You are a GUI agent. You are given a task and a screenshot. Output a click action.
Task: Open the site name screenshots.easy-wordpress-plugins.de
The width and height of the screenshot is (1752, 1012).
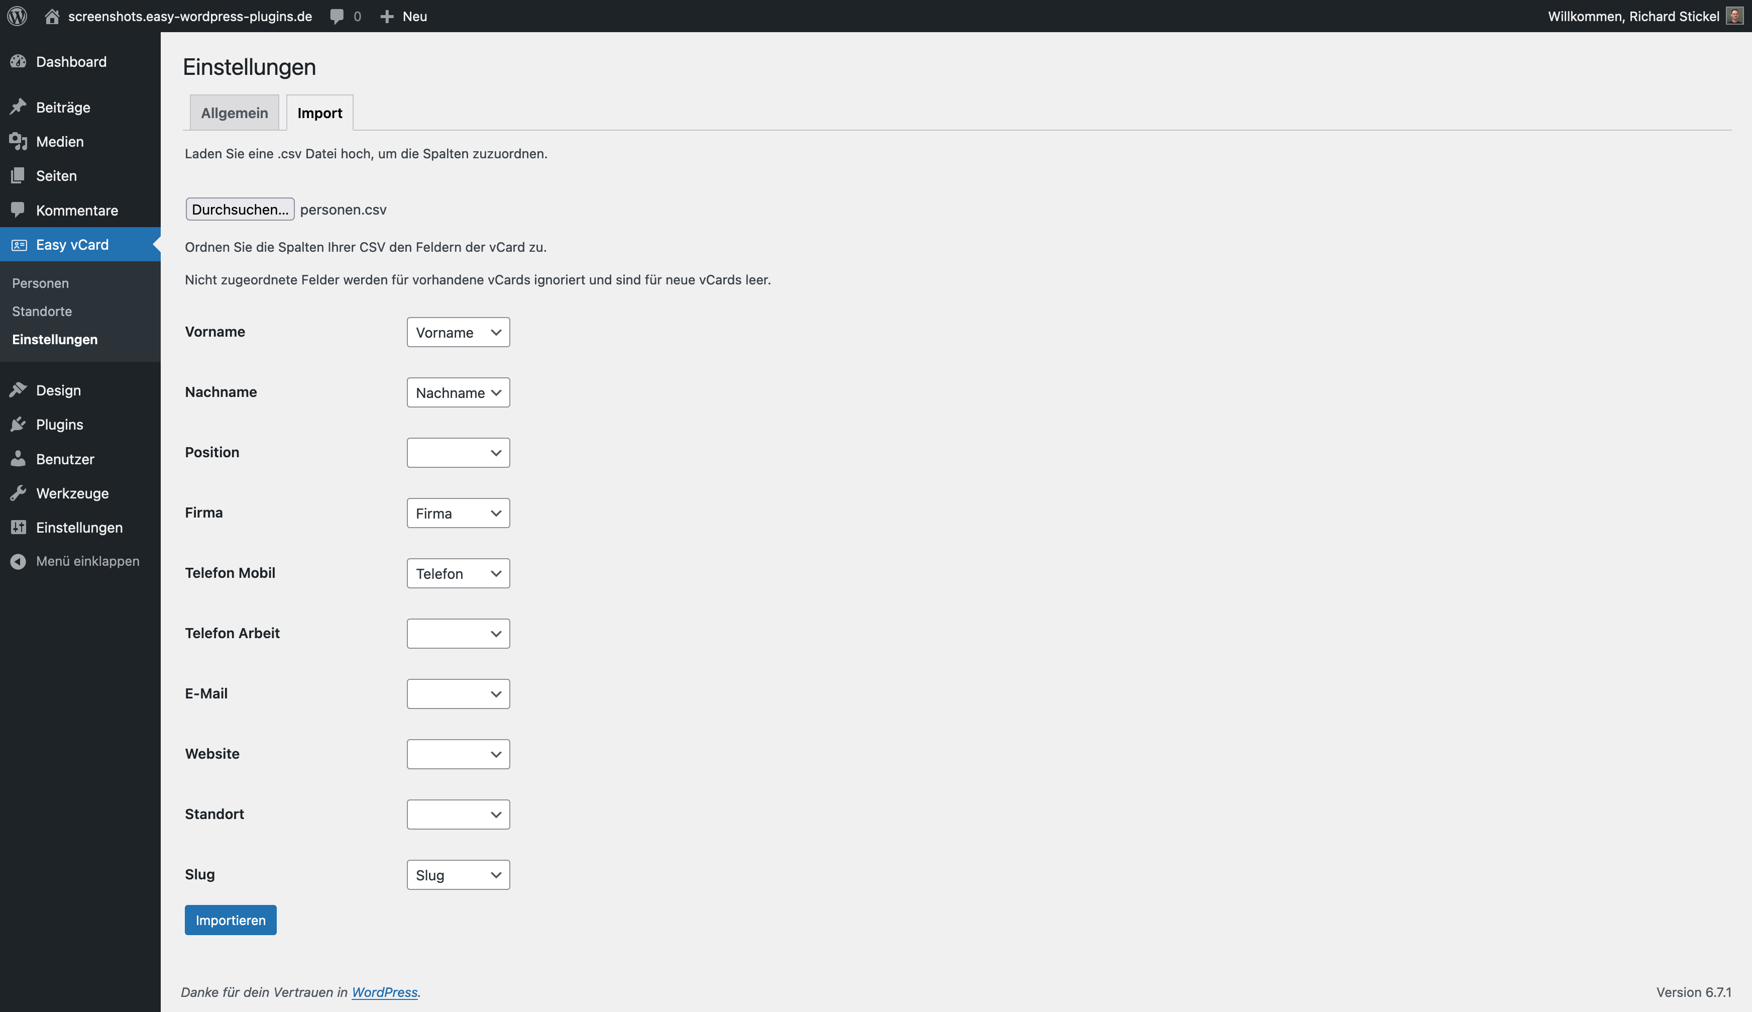(x=190, y=17)
